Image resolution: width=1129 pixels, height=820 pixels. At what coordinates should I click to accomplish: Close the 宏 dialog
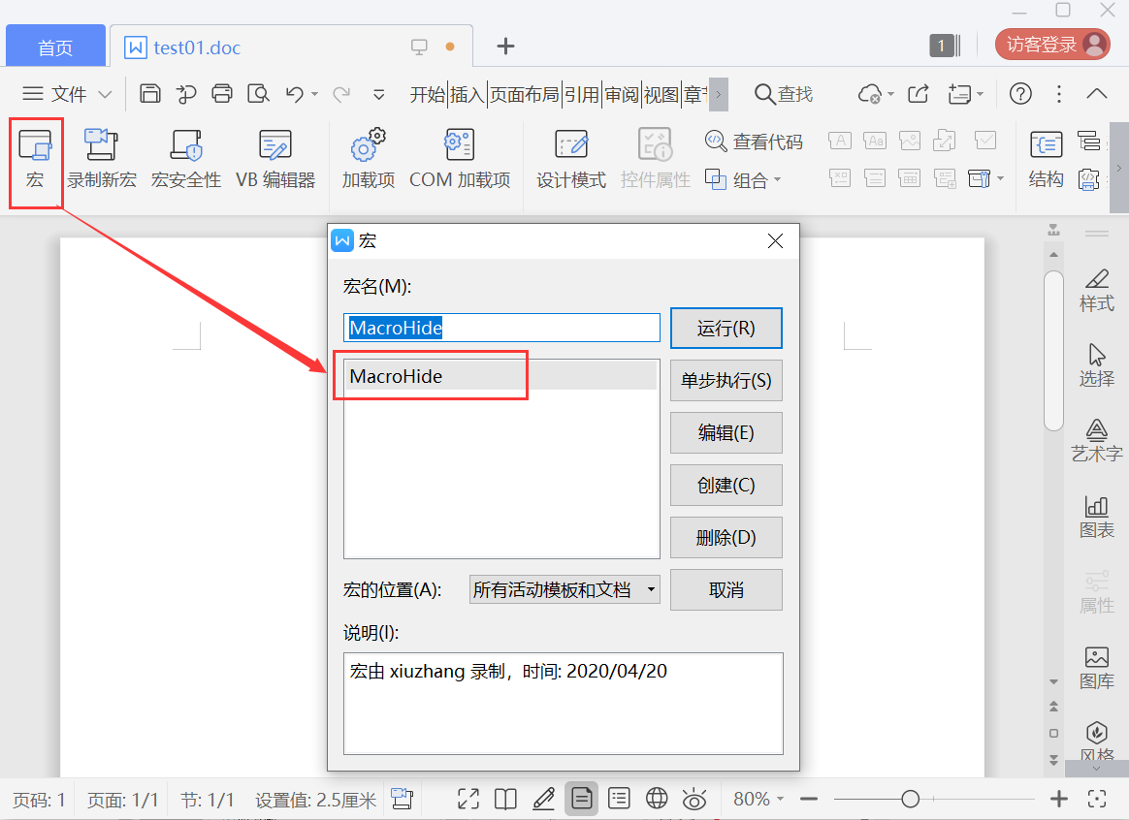(x=776, y=241)
